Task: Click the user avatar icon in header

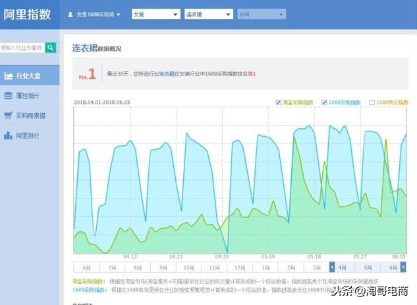Action: (x=70, y=14)
